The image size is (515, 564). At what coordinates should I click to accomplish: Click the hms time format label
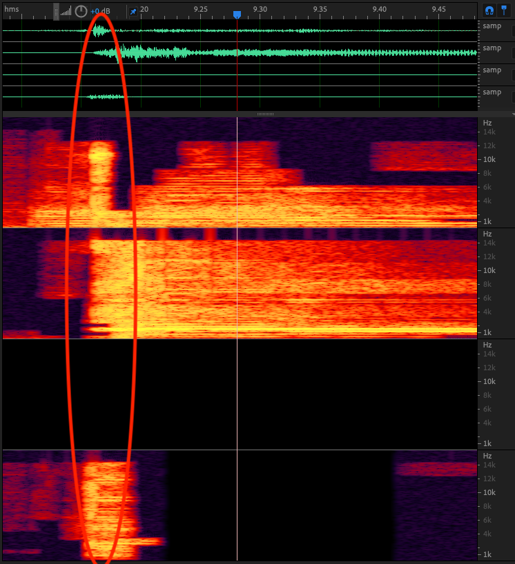(x=12, y=9)
